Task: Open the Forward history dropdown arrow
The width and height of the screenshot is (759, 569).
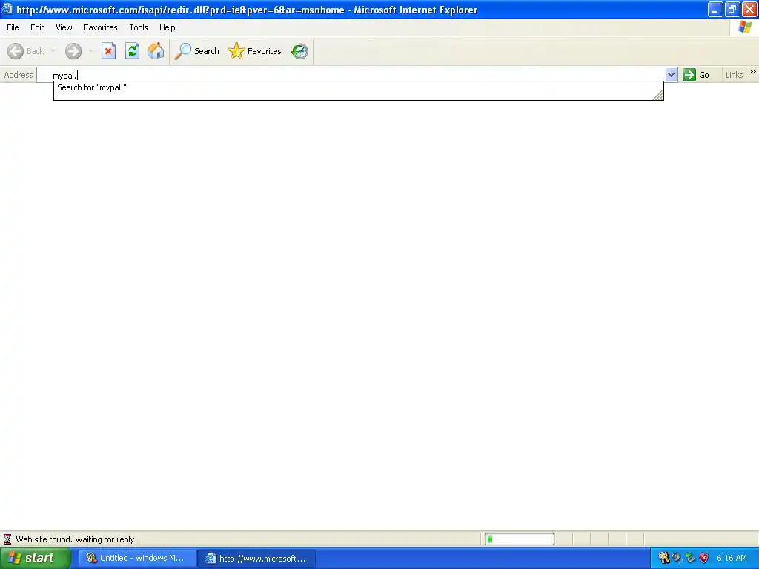Action: (x=90, y=51)
